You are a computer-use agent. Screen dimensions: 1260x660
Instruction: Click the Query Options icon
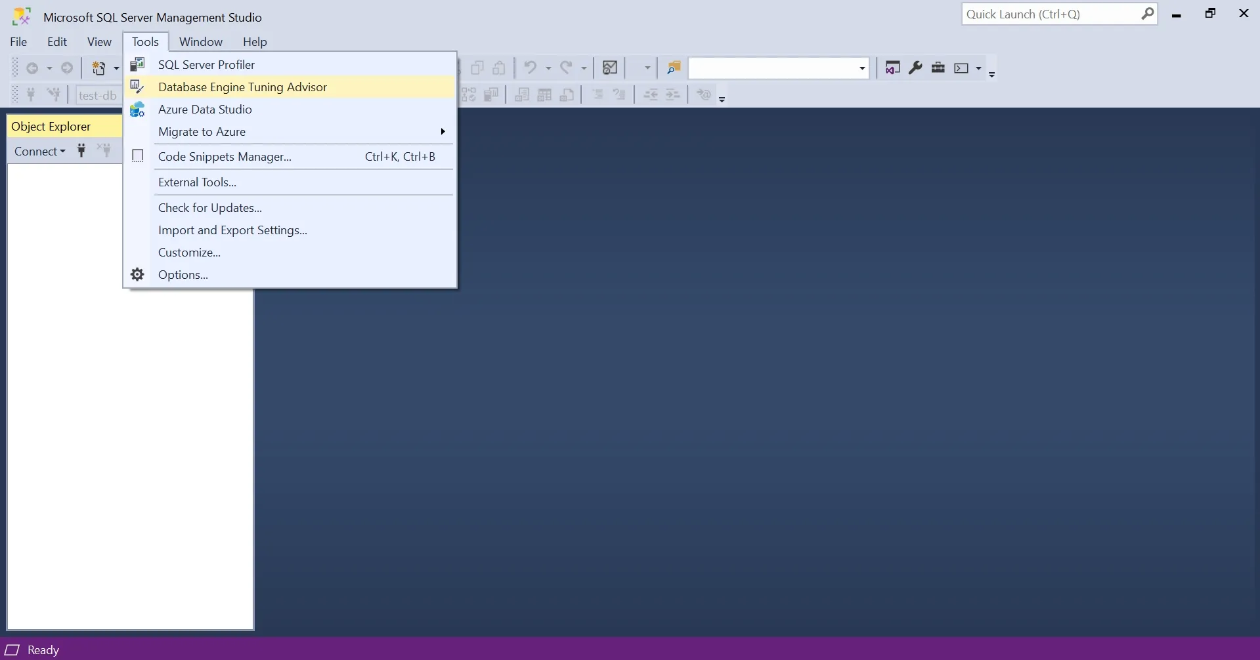[490, 94]
